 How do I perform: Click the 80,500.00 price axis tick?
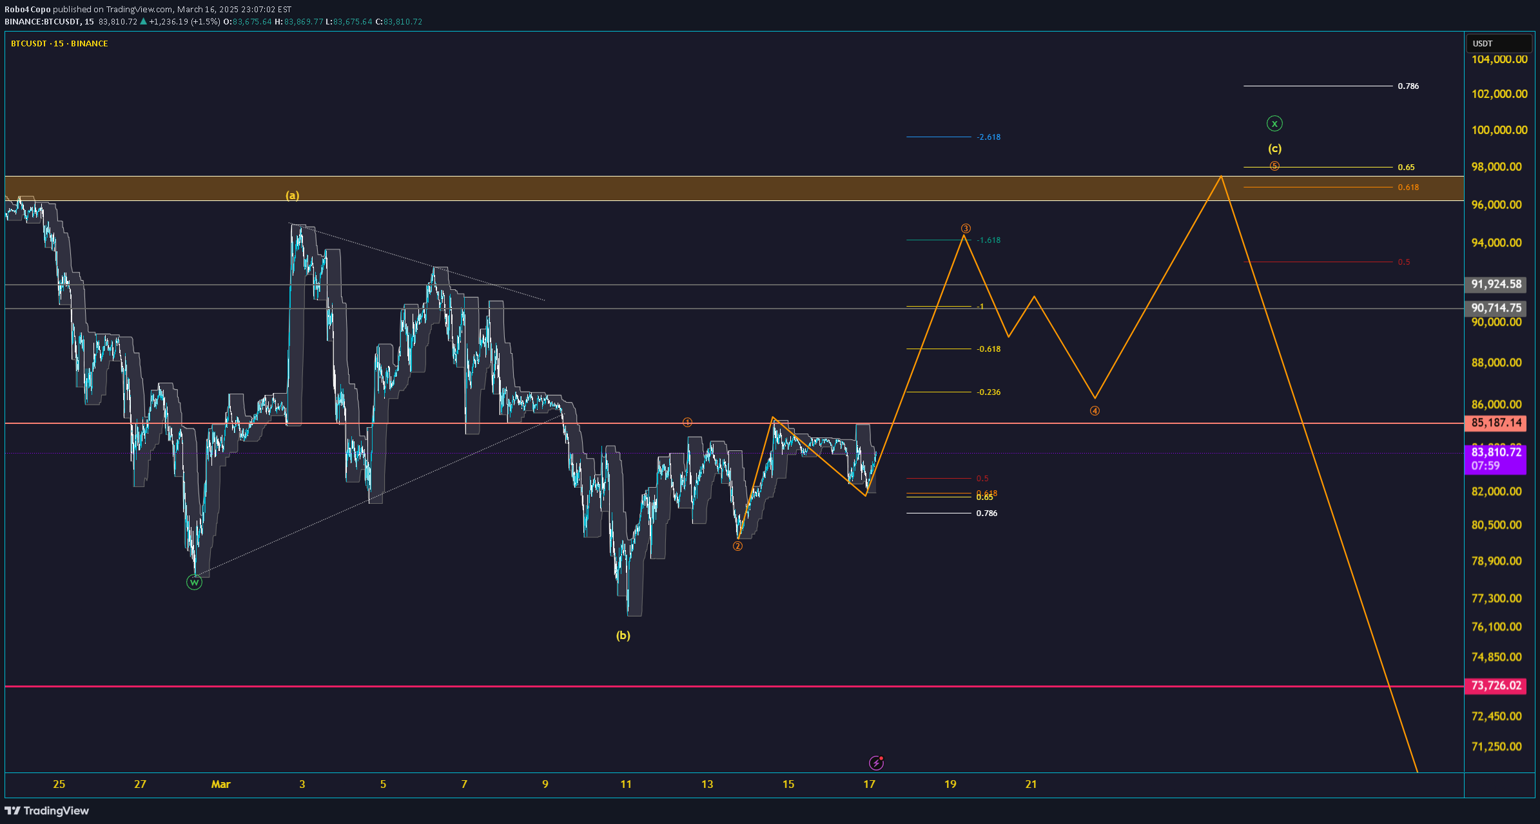[x=1496, y=525]
